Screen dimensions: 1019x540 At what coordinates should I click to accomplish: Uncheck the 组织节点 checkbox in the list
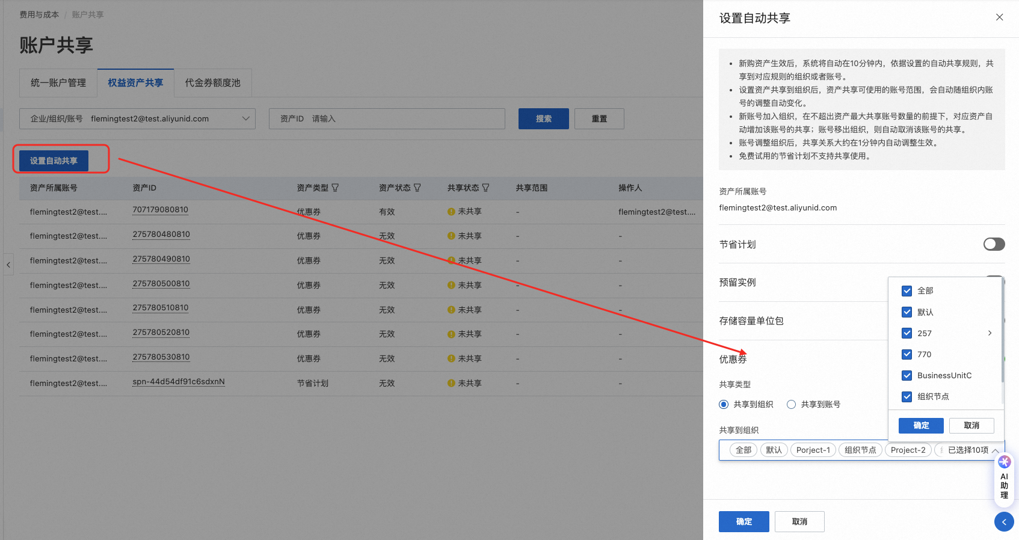907,396
